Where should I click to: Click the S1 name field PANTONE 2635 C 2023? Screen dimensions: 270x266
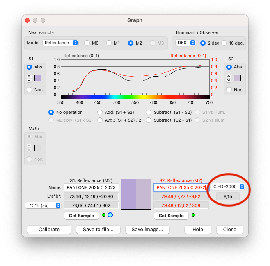(x=91, y=187)
